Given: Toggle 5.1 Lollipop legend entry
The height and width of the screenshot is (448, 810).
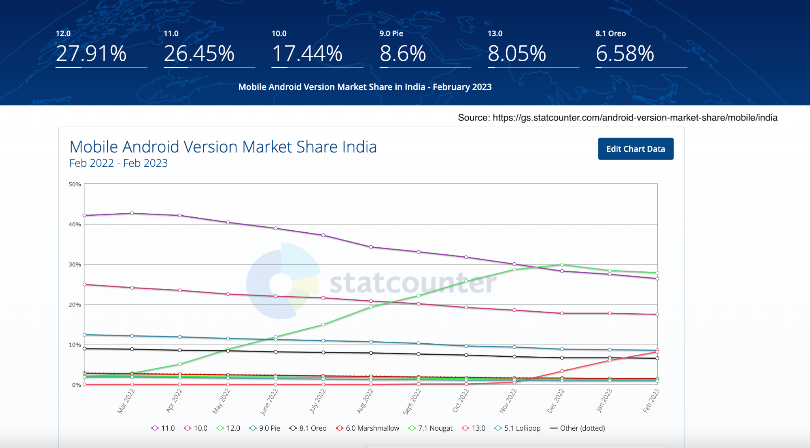Looking at the screenshot, I should (518, 428).
